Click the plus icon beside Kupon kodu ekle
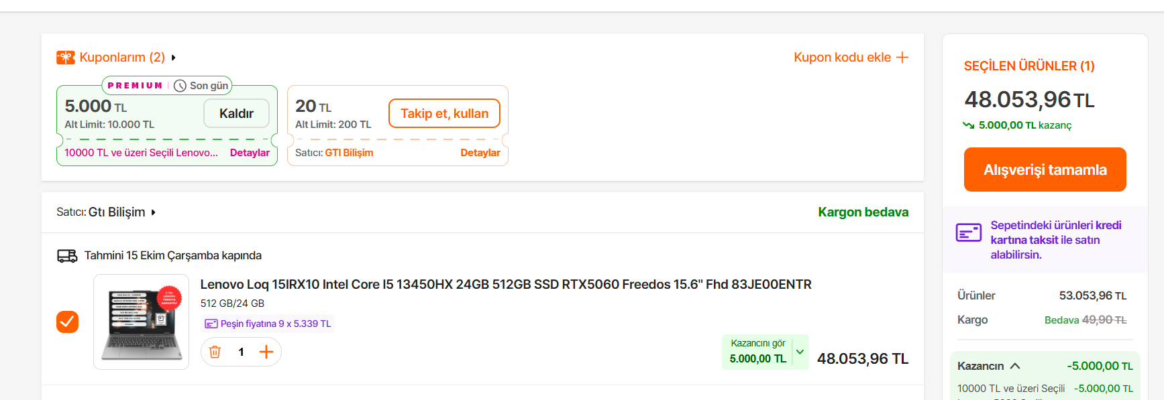 pos(902,58)
